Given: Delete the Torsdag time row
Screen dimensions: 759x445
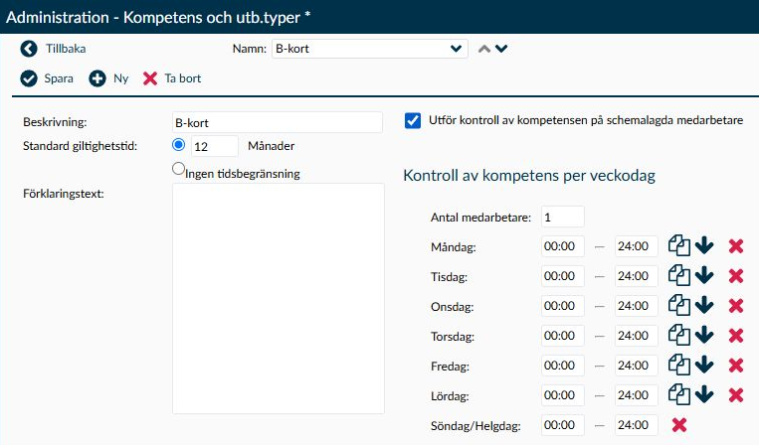Looking at the screenshot, I should coord(736,336).
